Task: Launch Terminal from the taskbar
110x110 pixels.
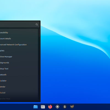Action: tap(43, 107)
